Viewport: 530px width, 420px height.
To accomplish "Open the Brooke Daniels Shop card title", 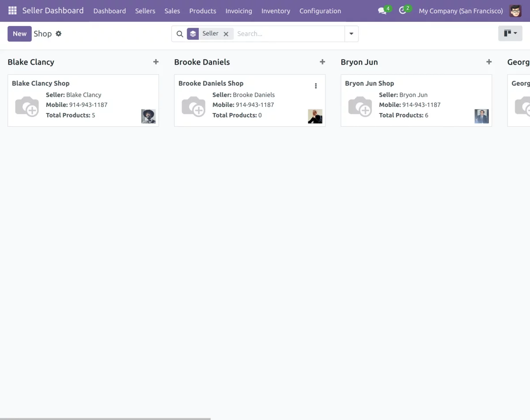I will pos(211,83).
